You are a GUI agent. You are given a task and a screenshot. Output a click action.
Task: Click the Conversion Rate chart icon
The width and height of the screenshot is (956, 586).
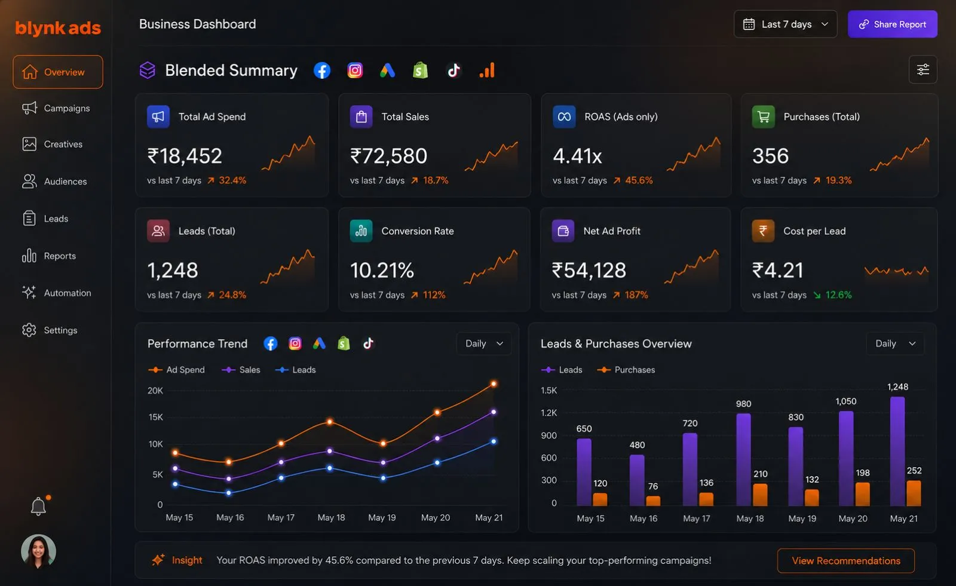pos(361,231)
